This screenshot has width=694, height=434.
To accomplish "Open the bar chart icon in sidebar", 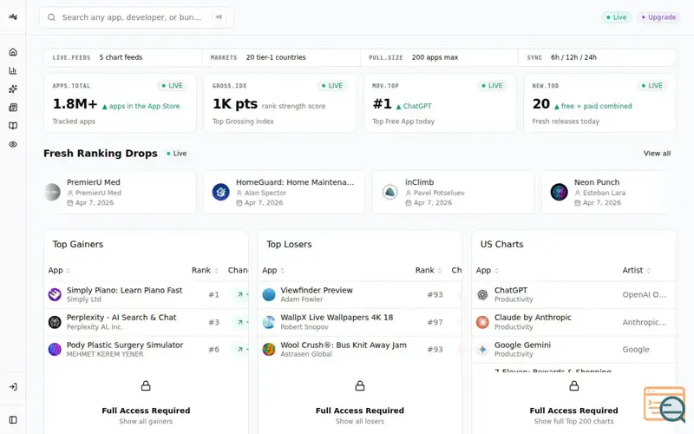I will [x=13, y=70].
